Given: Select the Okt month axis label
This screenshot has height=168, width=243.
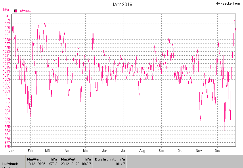Looking at the screenshot, I should click(x=180, y=151).
